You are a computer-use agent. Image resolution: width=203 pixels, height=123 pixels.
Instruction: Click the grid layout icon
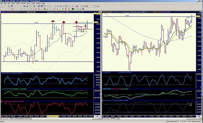pyautogui.click(x=87, y=6)
